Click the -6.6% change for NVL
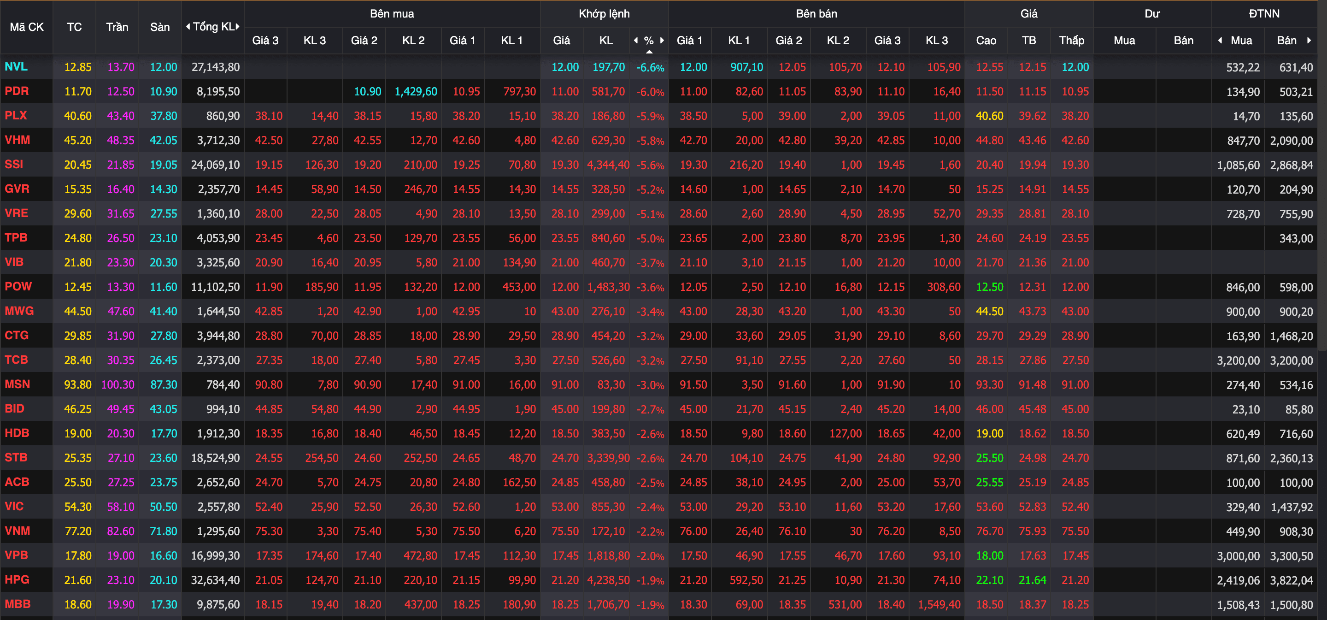Screen dimensions: 1327x620 [650, 67]
